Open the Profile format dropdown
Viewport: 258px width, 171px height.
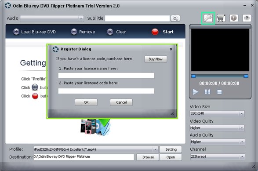tap(96, 149)
